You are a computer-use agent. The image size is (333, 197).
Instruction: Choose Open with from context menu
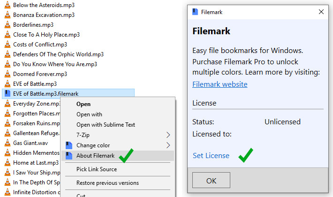[89, 114]
